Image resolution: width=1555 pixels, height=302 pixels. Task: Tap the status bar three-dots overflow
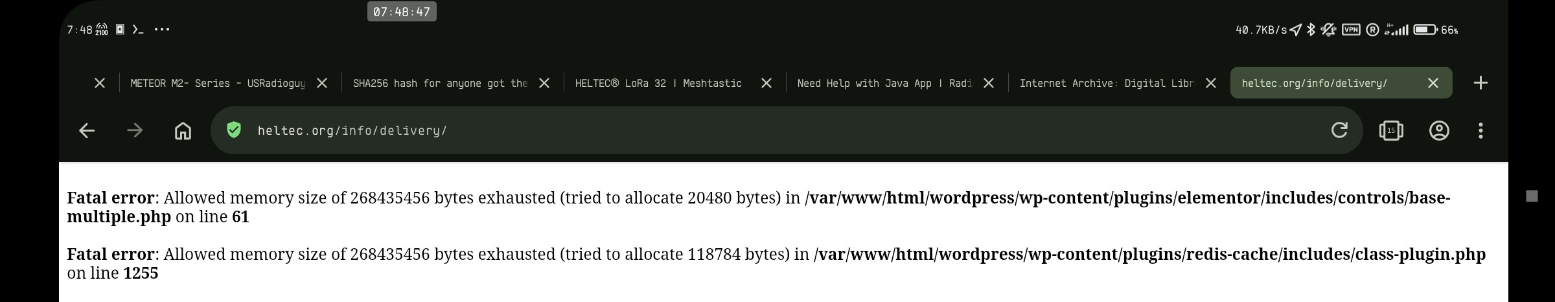(162, 29)
